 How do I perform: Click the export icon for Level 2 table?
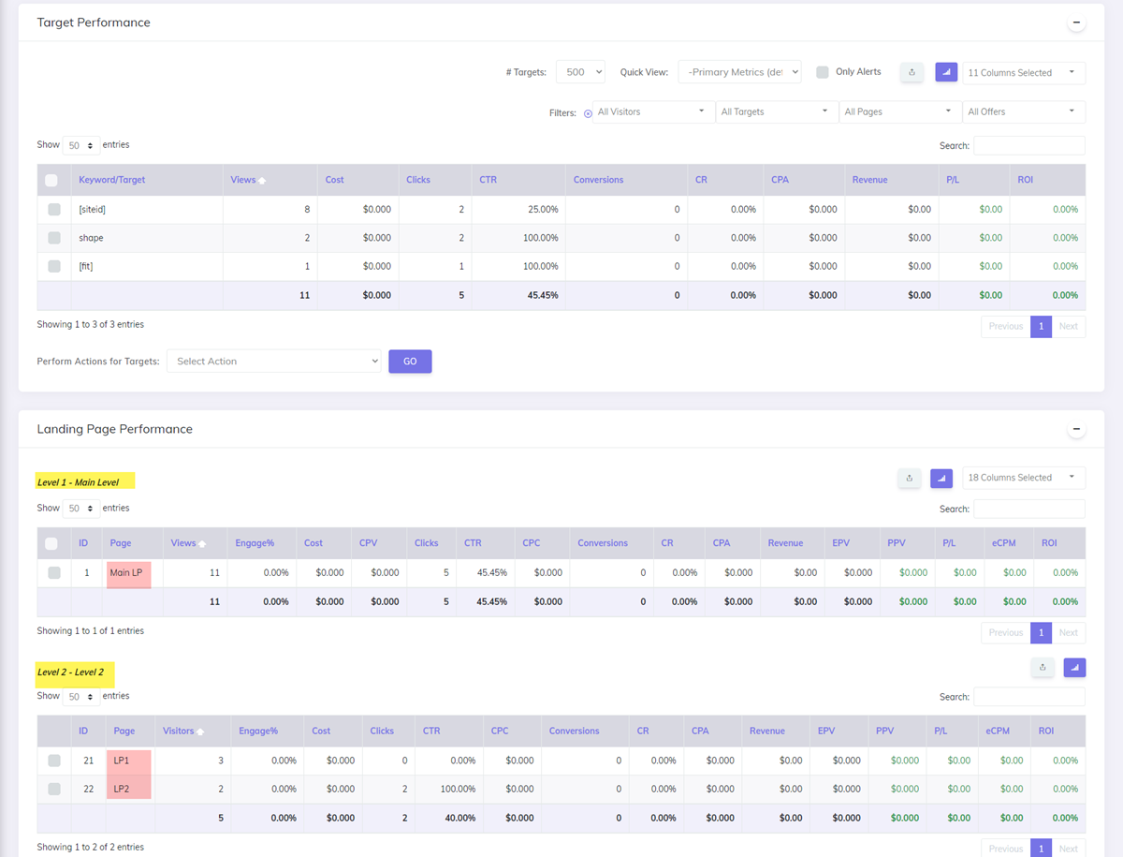1043,667
